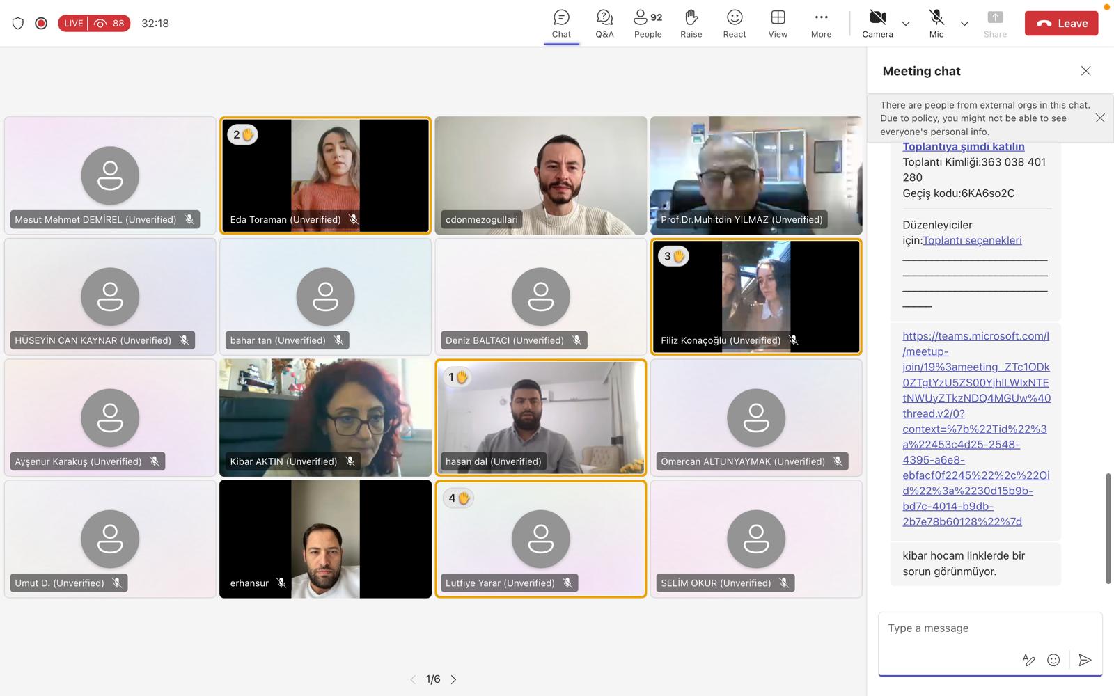Viewport: 1114px width, 696px height.
Task: Dismiss the external orgs policy notice
Action: 1100,118
